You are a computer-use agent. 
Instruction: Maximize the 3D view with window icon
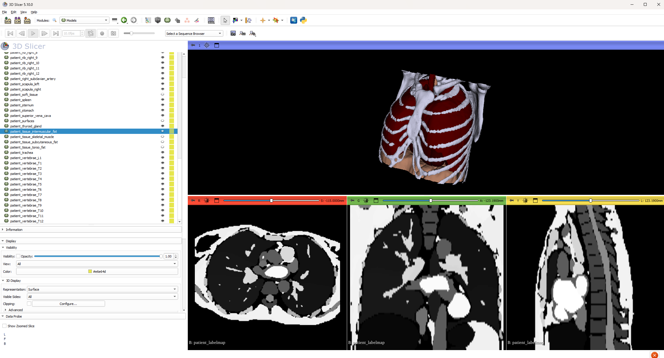(x=217, y=45)
